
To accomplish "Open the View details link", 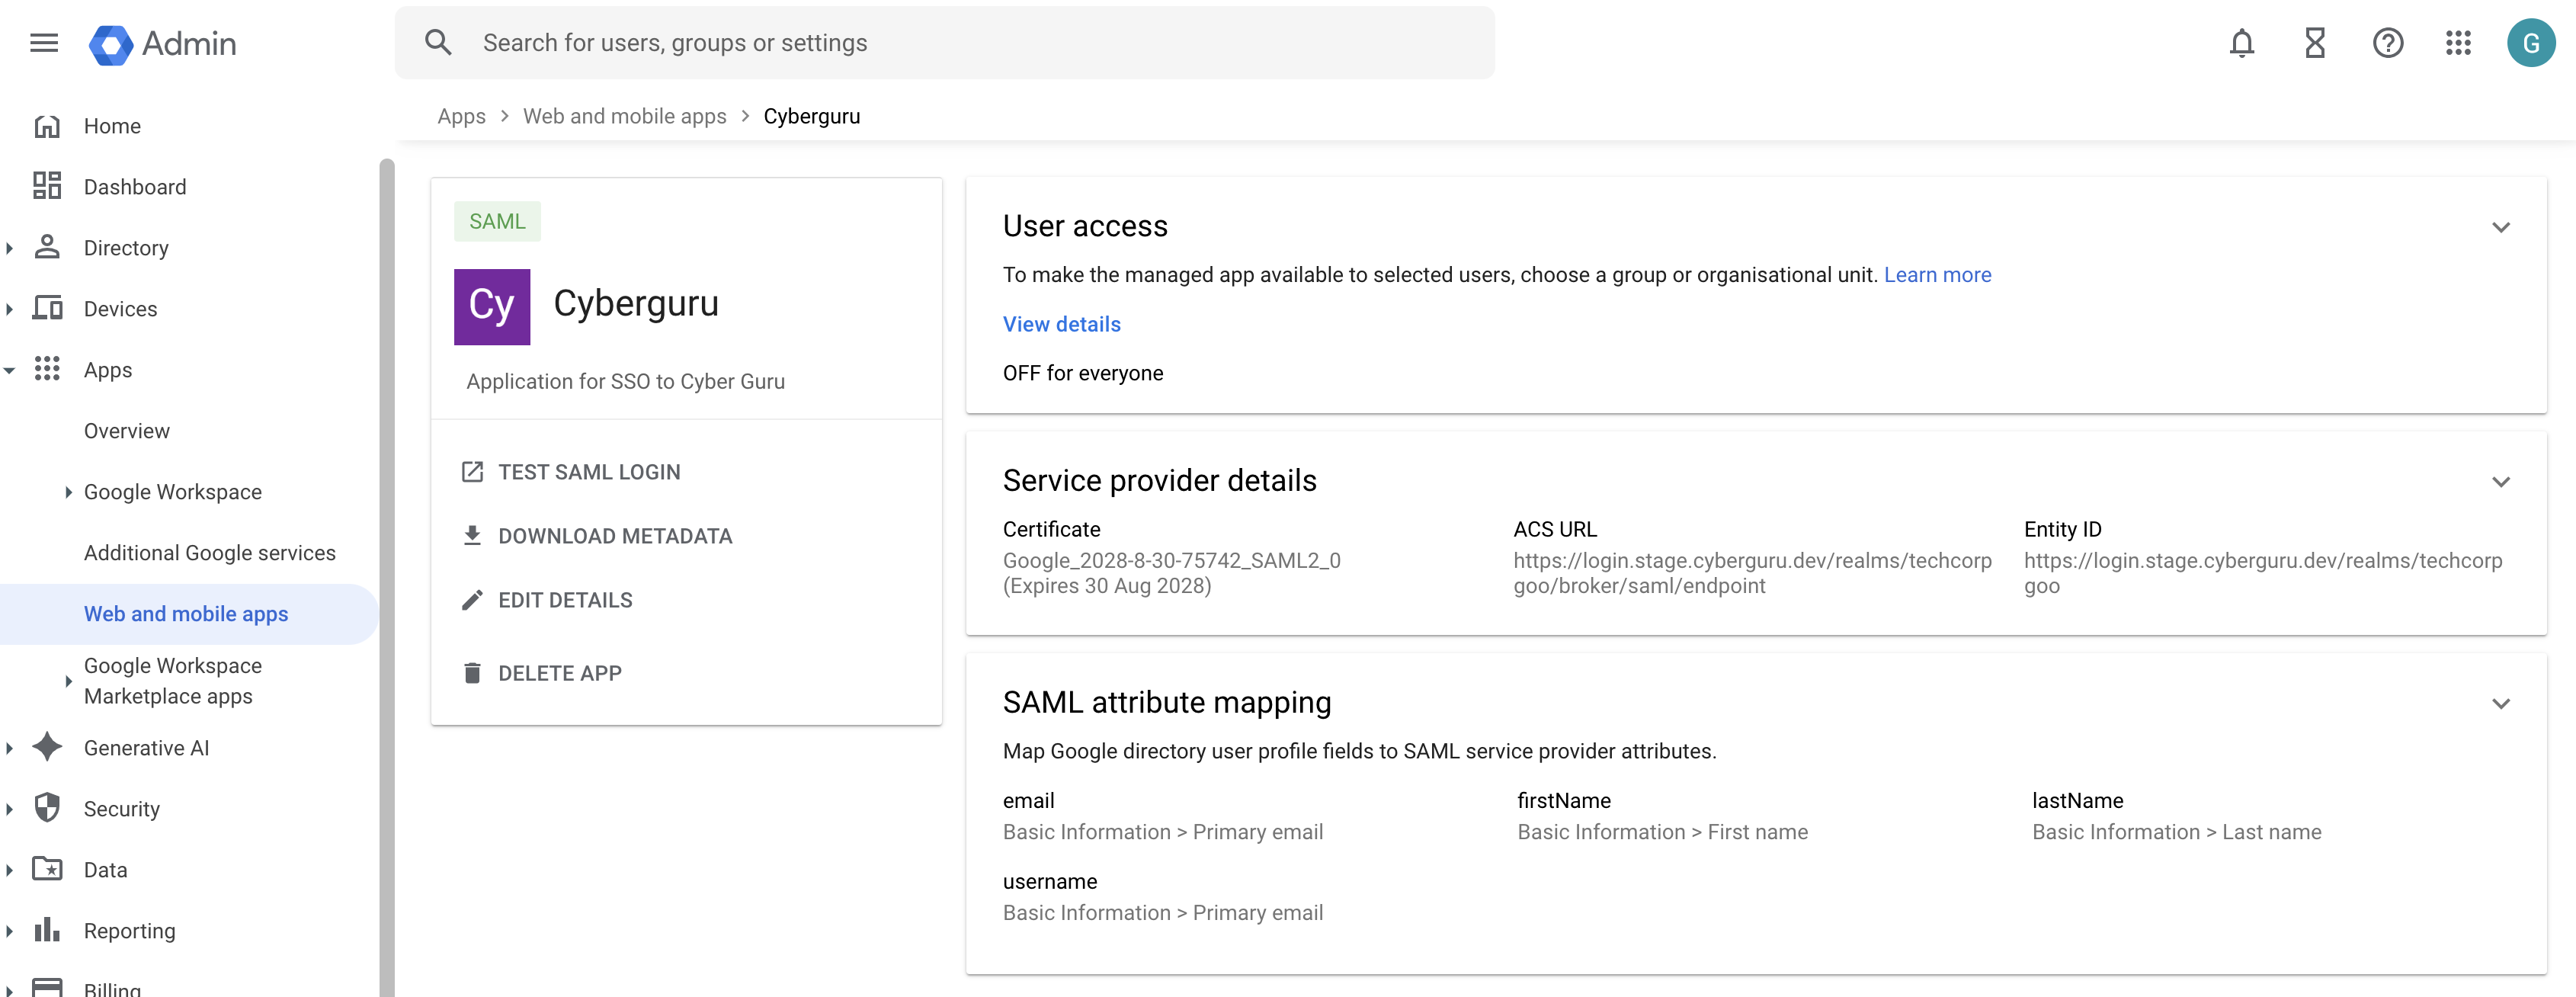I will click(1061, 324).
